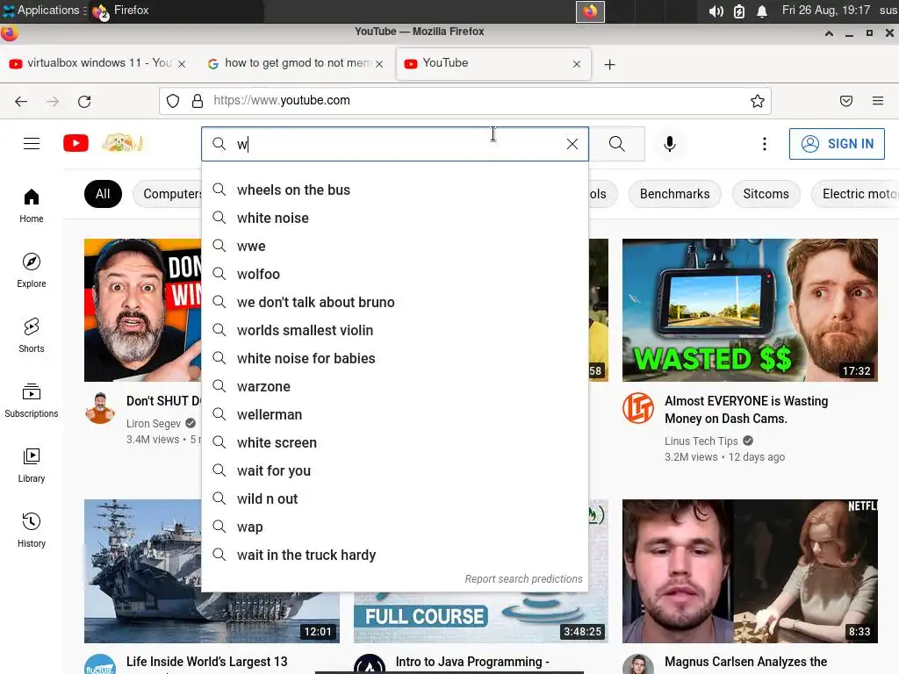Open notifications bell in system panel
Image resolution: width=899 pixels, height=674 pixels.
coord(762,11)
